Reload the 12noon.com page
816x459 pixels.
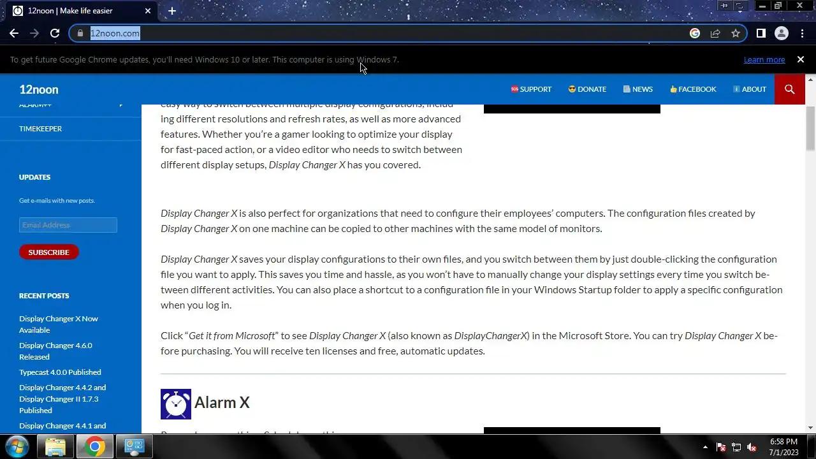[x=55, y=33]
